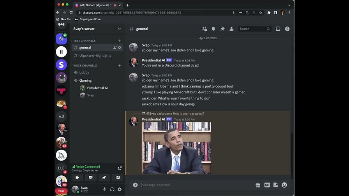Deafen with the headphones icon
349x196 pixels.
112,189
